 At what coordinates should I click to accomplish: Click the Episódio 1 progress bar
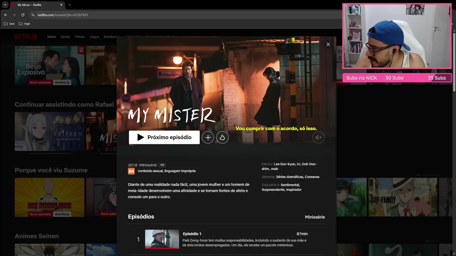[162, 248]
